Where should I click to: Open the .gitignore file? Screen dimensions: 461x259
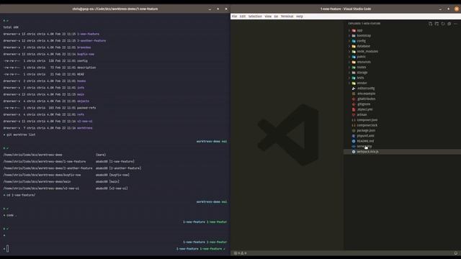pyautogui.click(x=364, y=104)
